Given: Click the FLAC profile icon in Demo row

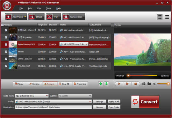Looking at the screenshot, I should (61, 59).
